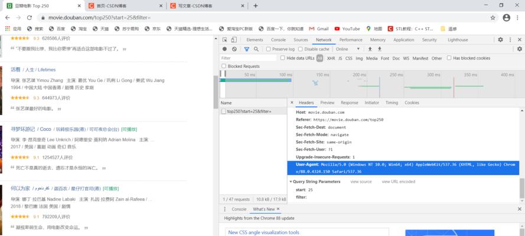This screenshot has width=525, height=236.
Task: Open the Cookies tab of request
Action: (x=412, y=103)
